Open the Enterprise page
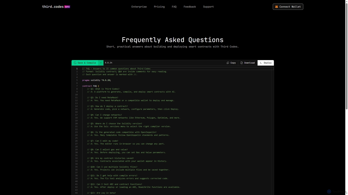The height and width of the screenshot is (195, 348). [139, 7]
